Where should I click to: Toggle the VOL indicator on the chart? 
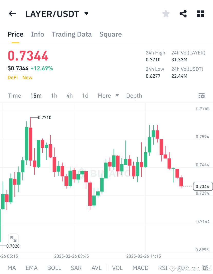pos(117,268)
